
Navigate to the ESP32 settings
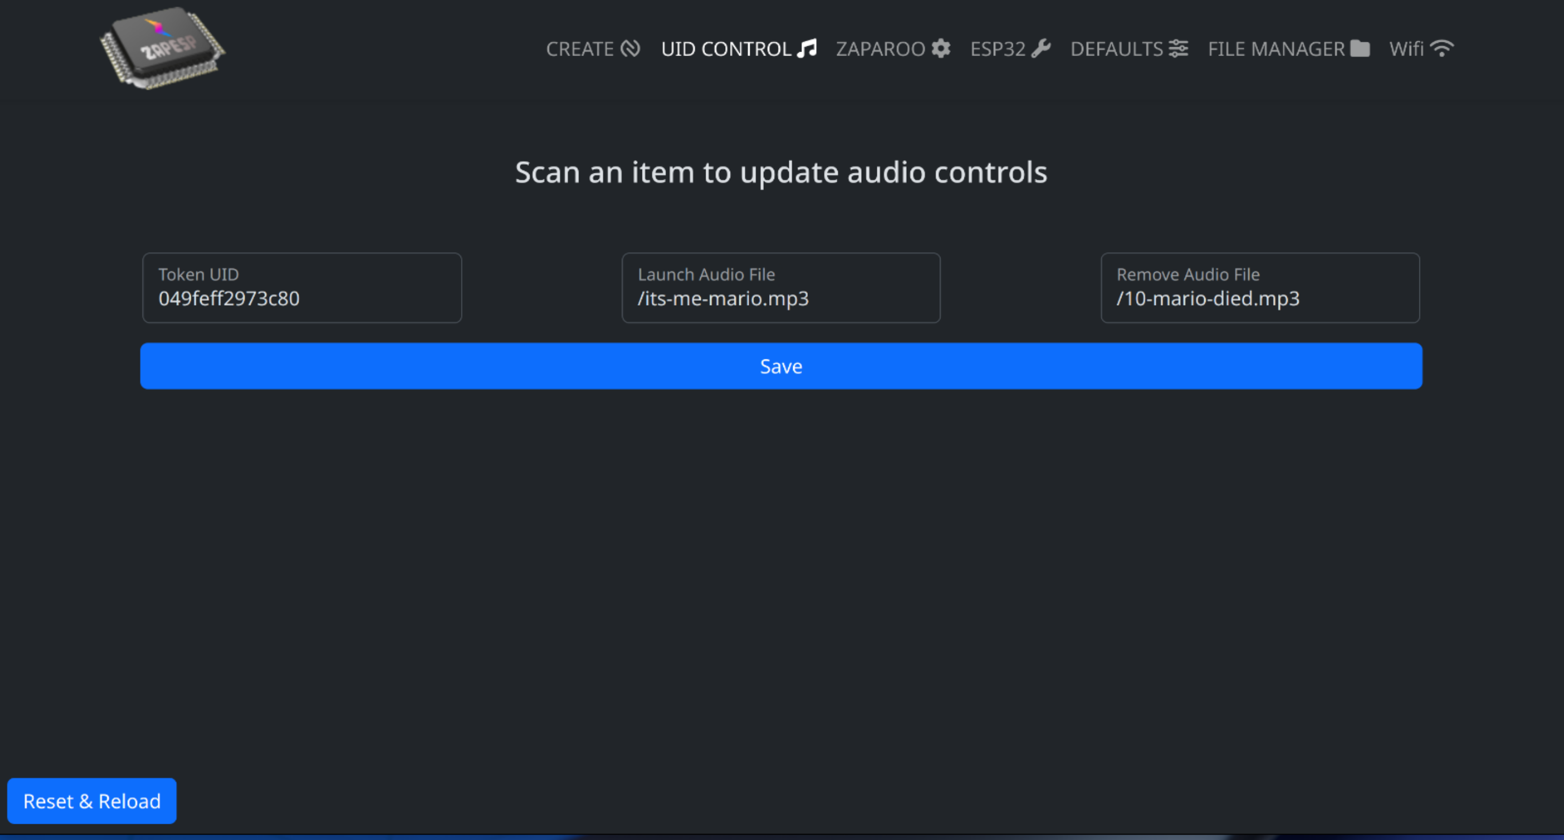pyautogui.click(x=998, y=48)
